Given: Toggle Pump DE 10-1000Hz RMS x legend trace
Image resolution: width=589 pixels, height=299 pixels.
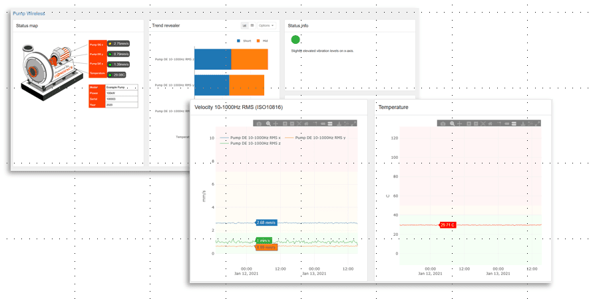Looking at the screenshot, I should pyautogui.click(x=250, y=138).
